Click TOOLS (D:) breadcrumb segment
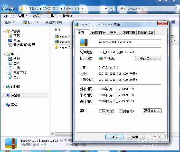 [51, 9]
